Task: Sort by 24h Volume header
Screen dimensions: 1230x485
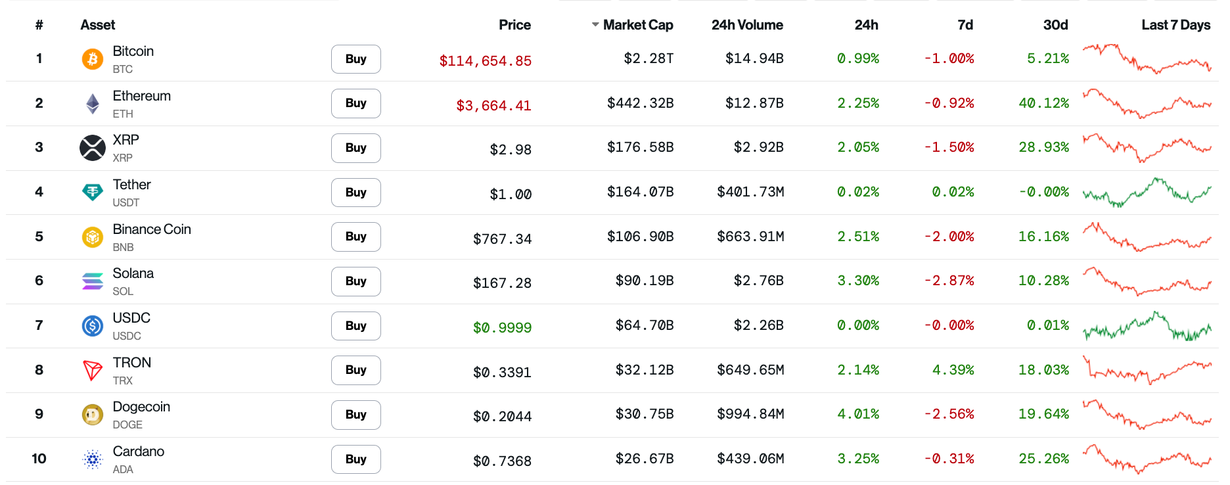Action: tap(747, 25)
